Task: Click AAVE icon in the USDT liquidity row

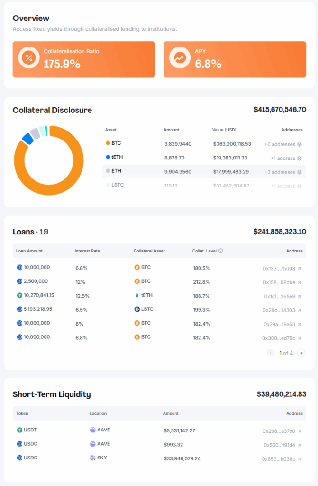Action: [92, 430]
